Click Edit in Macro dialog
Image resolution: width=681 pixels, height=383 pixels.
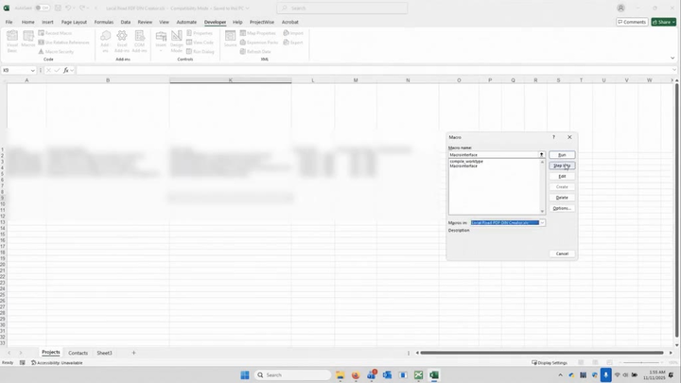click(x=562, y=176)
